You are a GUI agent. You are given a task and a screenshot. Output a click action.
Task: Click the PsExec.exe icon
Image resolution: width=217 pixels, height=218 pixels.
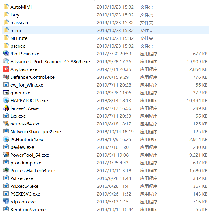pos(6,178)
